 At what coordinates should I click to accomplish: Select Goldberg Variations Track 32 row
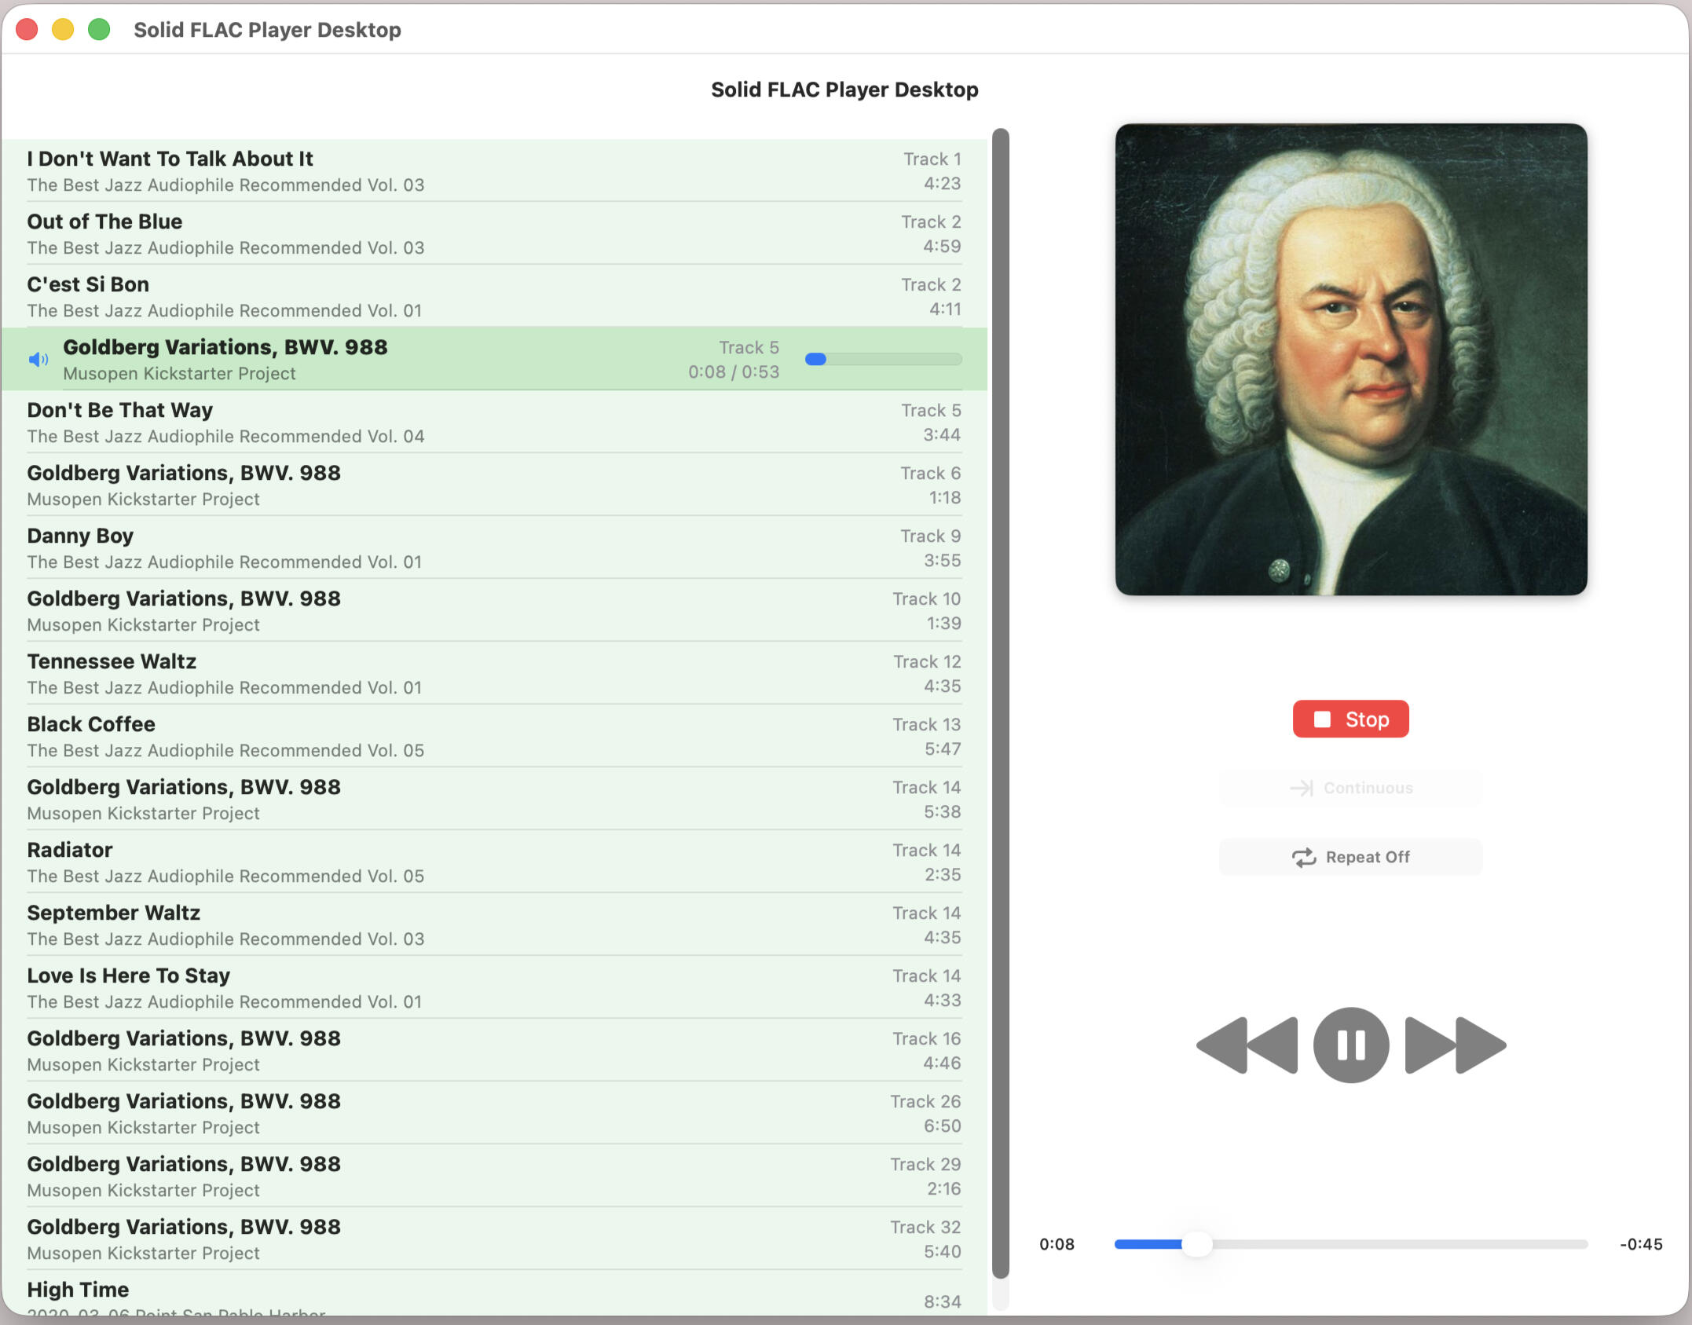(494, 1239)
